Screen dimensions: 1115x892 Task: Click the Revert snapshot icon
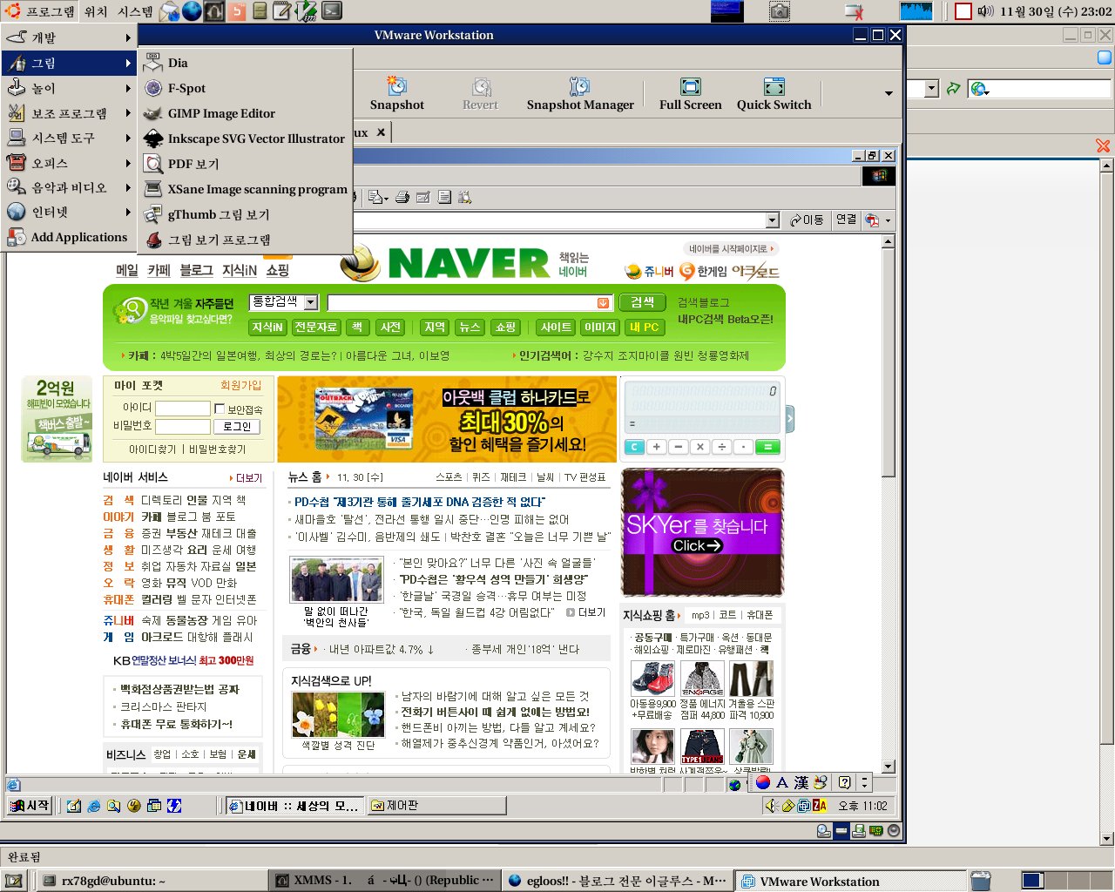[x=480, y=94]
